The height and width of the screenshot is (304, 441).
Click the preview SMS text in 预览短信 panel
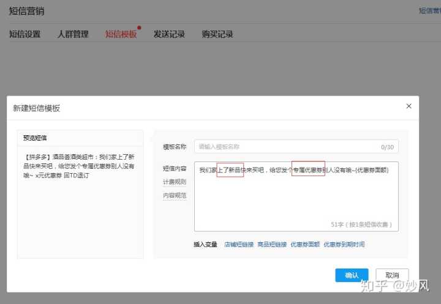tap(80, 166)
